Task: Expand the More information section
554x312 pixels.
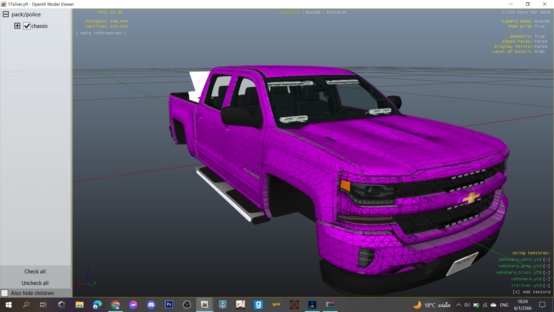Action: 101,33
